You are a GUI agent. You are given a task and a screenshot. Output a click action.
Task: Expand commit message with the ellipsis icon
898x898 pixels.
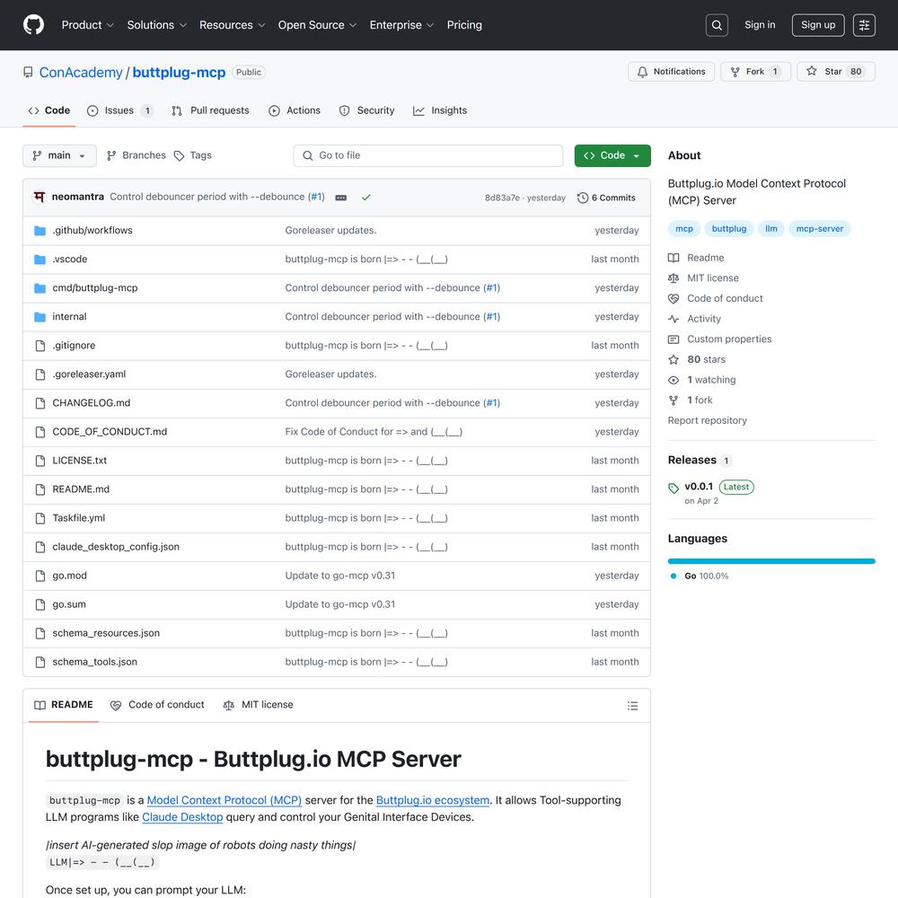(340, 198)
